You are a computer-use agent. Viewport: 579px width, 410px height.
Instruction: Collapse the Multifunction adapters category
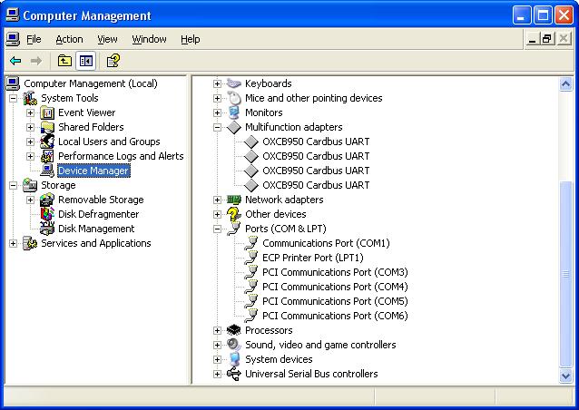coord(217,127)
